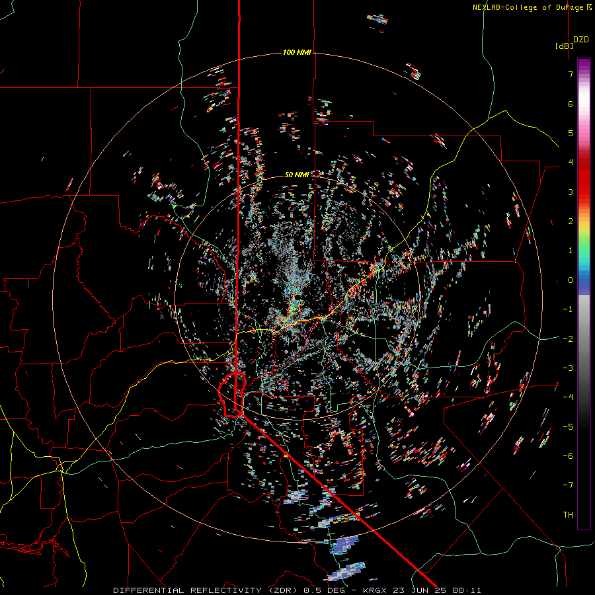Click the purple top band of the color bar

[x=584, y=65]
